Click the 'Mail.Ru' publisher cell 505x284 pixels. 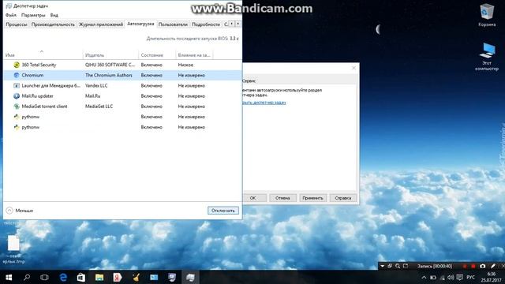[93, 96]
